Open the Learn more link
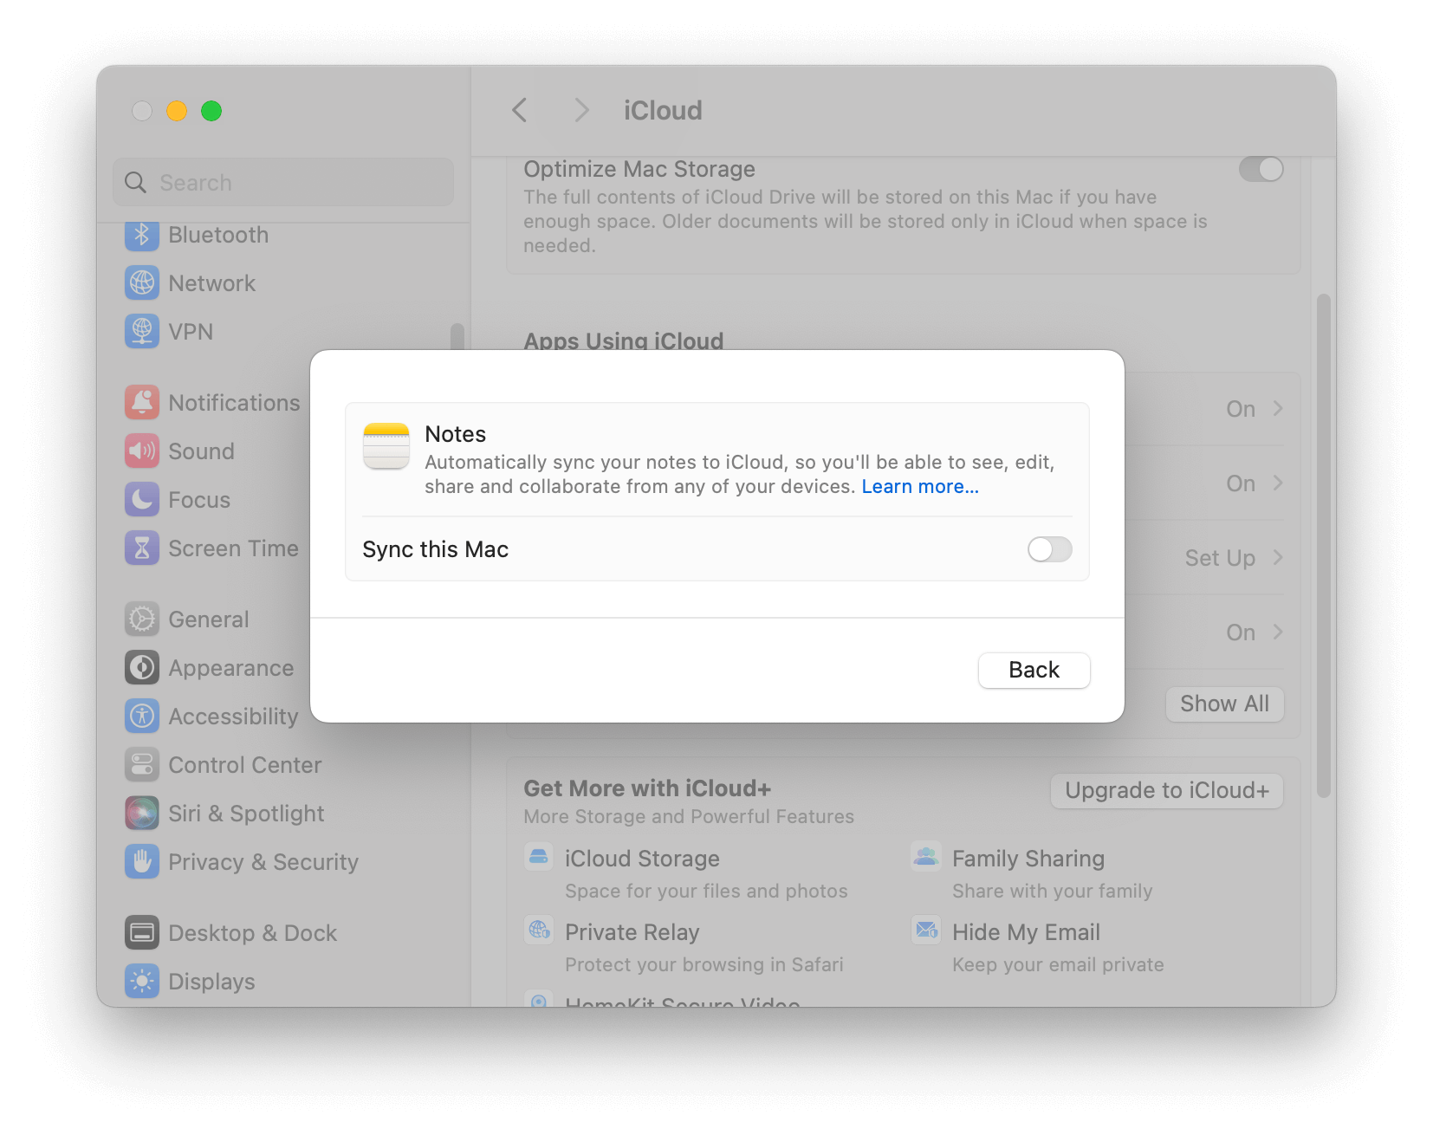Image resolution: width=1433 pixels, height=1135 pixels. (x=920, y=487)
